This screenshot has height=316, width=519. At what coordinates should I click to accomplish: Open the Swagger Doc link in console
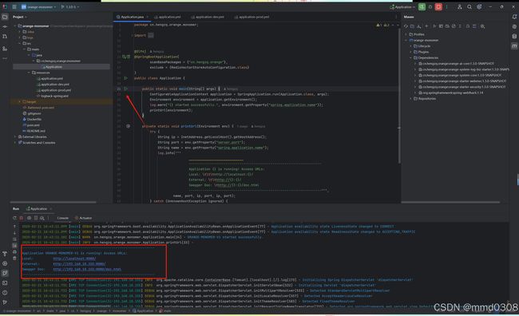[87, 269]
